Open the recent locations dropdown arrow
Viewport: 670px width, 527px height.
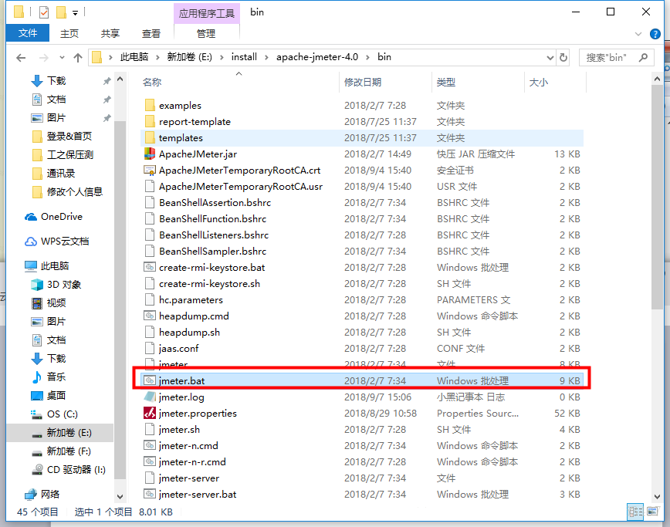[62, 58]
